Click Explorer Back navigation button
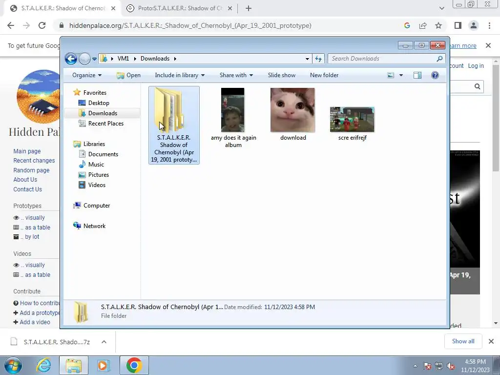This screenshot has height=375, width=500. click(x=71, y=59)
